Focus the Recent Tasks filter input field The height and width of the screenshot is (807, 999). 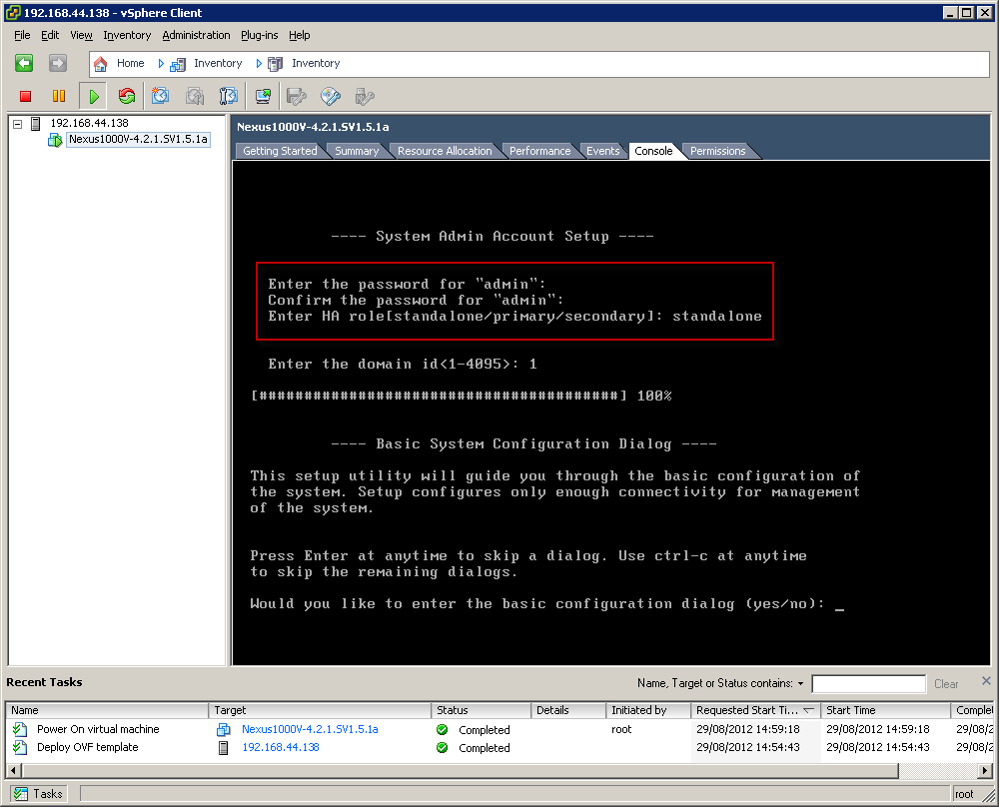point(868,683)
